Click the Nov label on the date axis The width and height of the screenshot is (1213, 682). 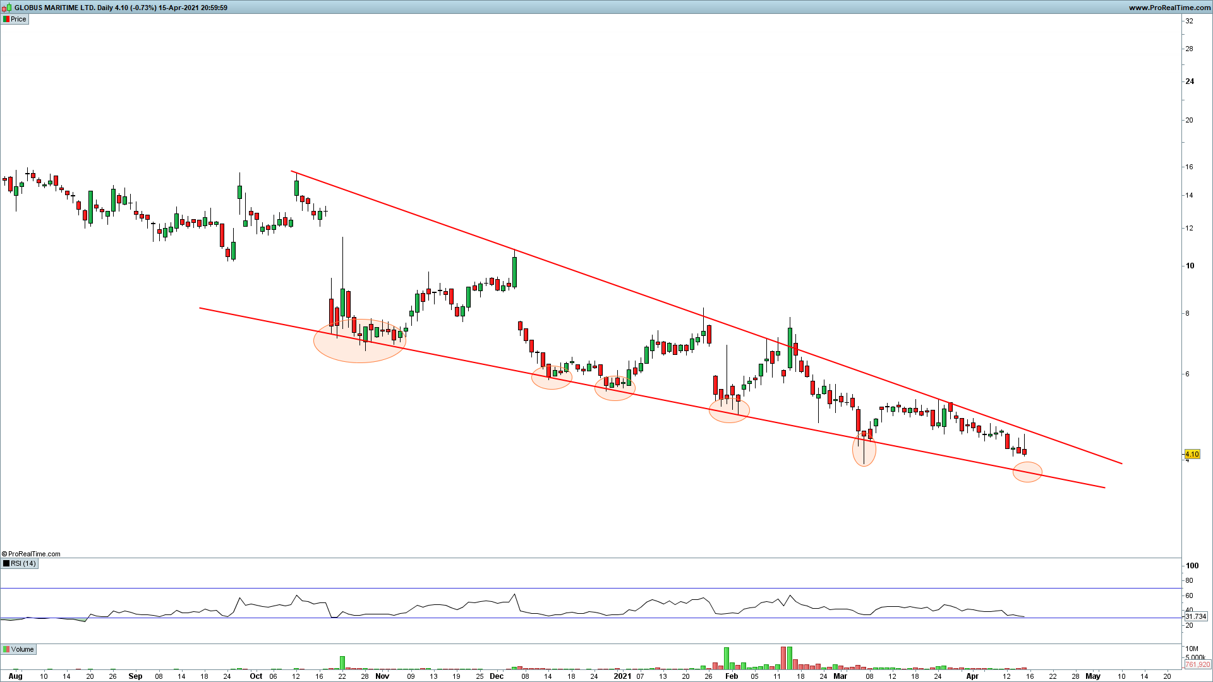tap(382, 676)
